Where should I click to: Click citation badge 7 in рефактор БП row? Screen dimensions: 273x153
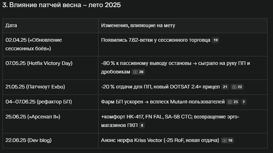point(244,102)
